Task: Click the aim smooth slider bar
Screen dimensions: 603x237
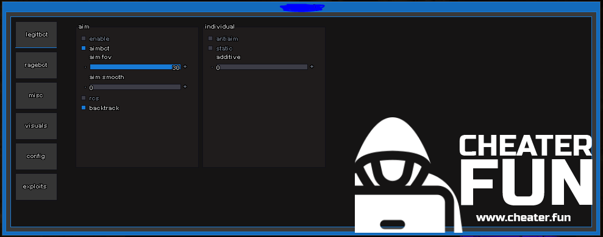Action: click(x=135, y=87)
